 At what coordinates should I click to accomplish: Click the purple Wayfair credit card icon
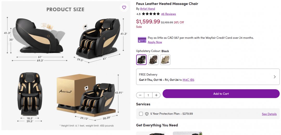click(142, 40)
